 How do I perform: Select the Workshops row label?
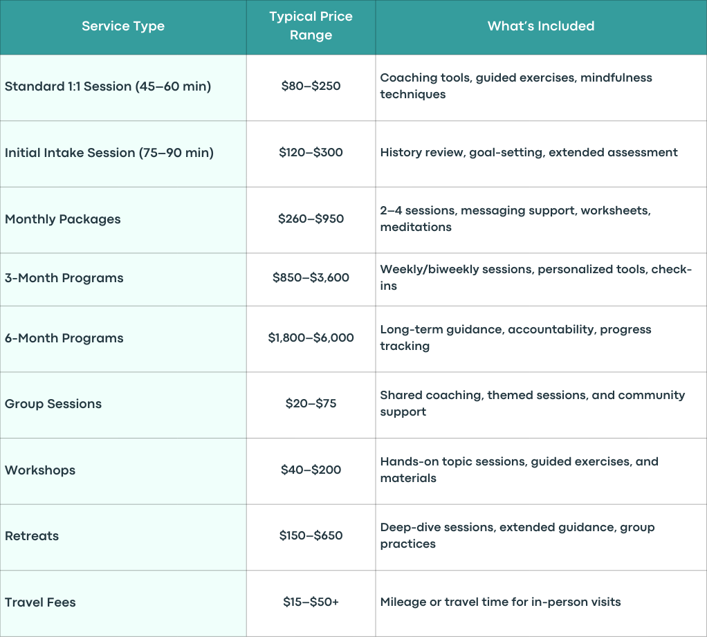(x=40, y=470)
